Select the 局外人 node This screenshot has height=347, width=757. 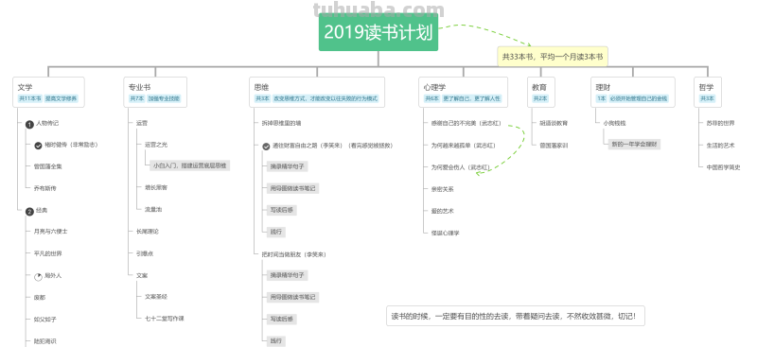tap(53, 276)
